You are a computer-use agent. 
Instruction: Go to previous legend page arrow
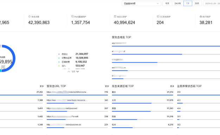point(69,72)
